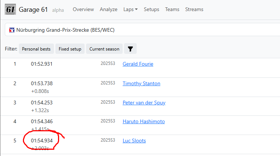This screenshot has height=156, width=280.
Task: Go to the Overview page
Action: click(83, 9)
